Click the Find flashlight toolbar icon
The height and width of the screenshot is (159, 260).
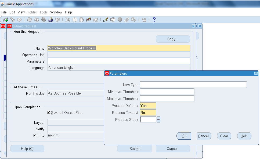pyautogui.click(x=12, y=20)
